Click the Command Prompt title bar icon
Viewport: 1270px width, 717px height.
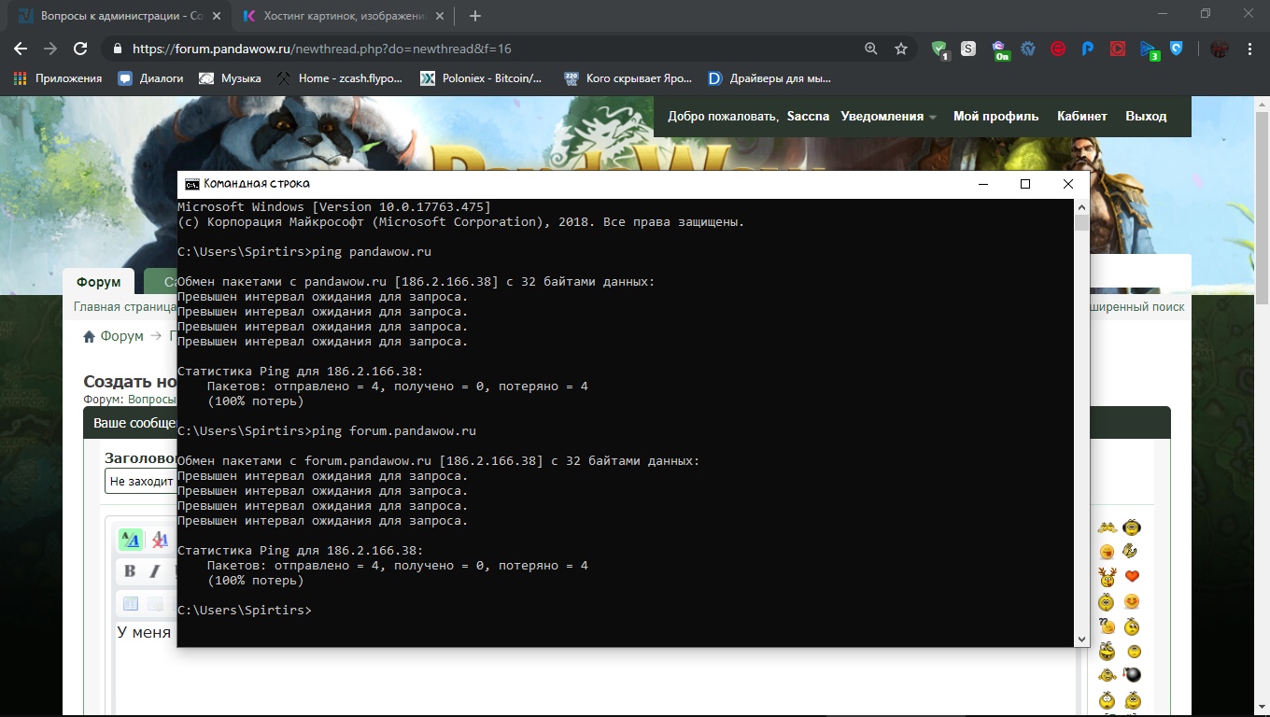tap(191, 184)
